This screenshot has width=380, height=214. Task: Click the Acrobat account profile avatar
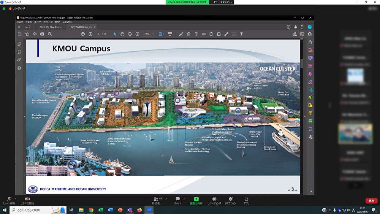click(309, 27)
